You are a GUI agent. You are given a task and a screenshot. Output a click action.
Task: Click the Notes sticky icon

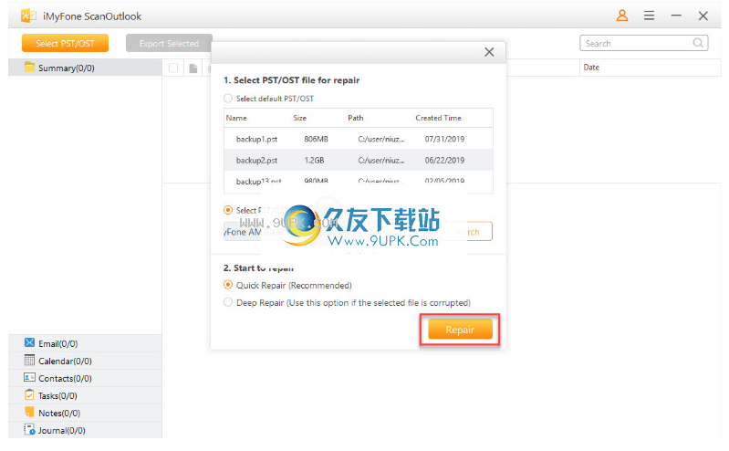(x=29, y=412)
